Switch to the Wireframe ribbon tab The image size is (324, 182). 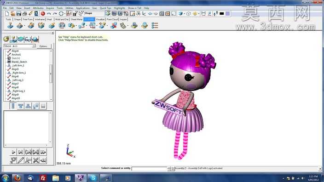40,19
